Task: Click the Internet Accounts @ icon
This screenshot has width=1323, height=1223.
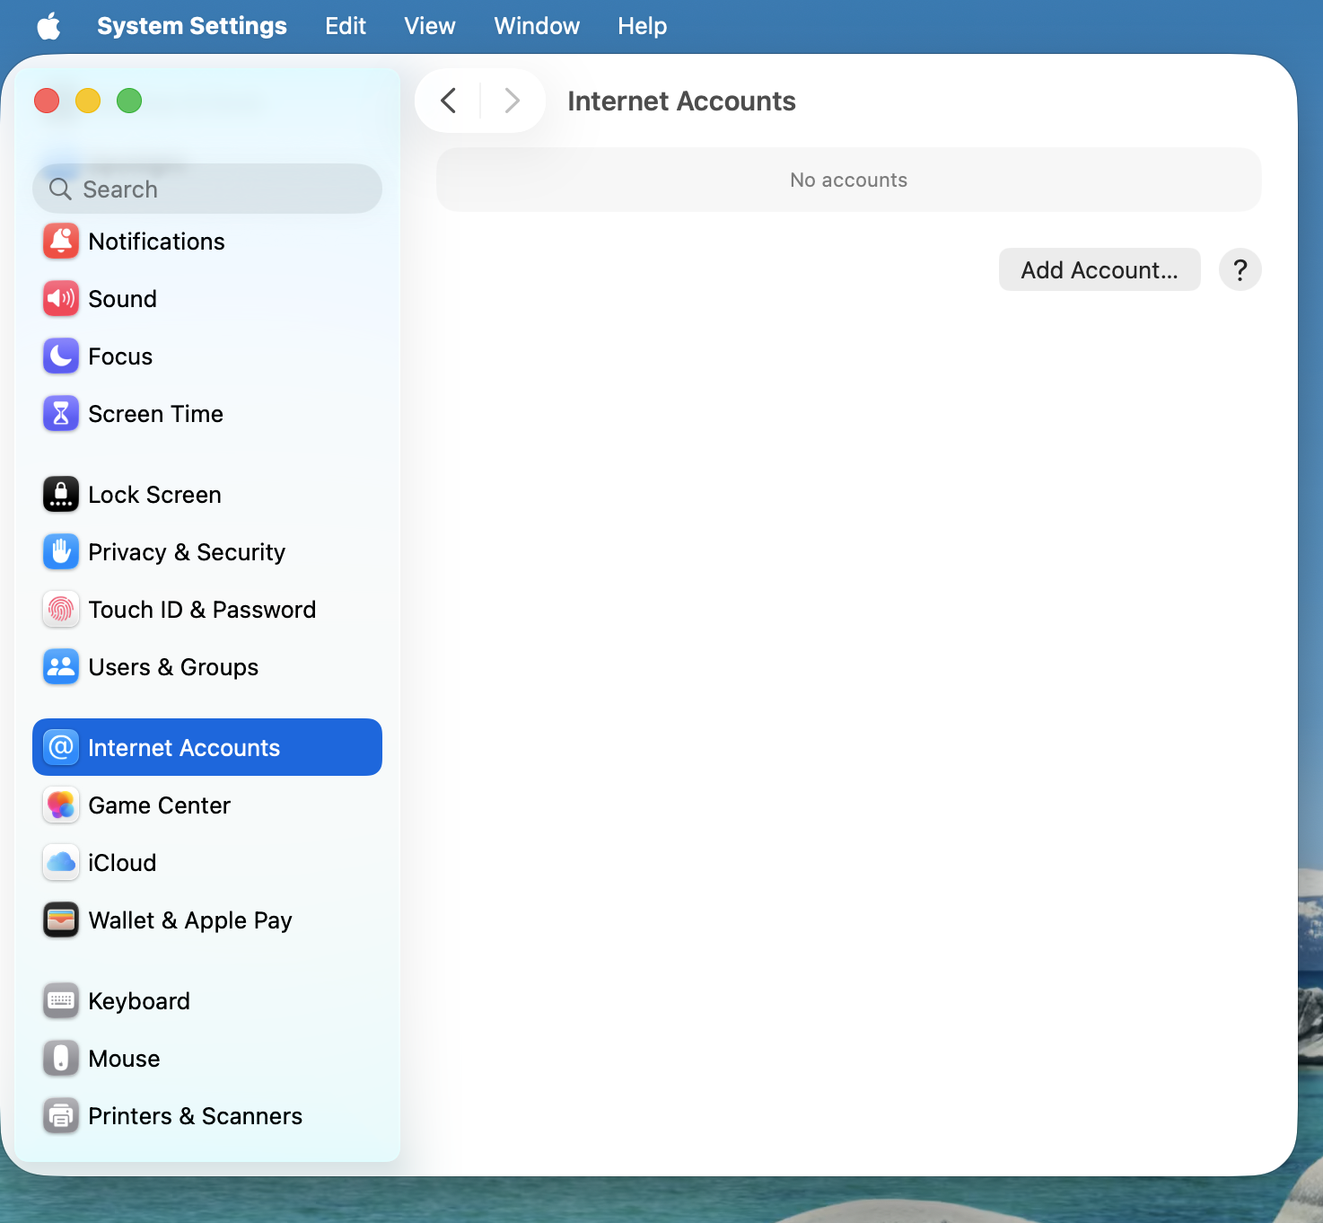Action: pos(60,747)
